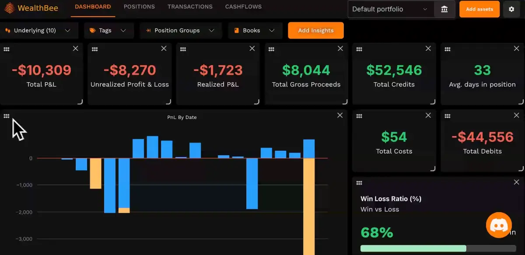Switch to the Positions tab
The height and width of the screenshot is (255, 525).
pyautogui.click(x=139, y=7)
